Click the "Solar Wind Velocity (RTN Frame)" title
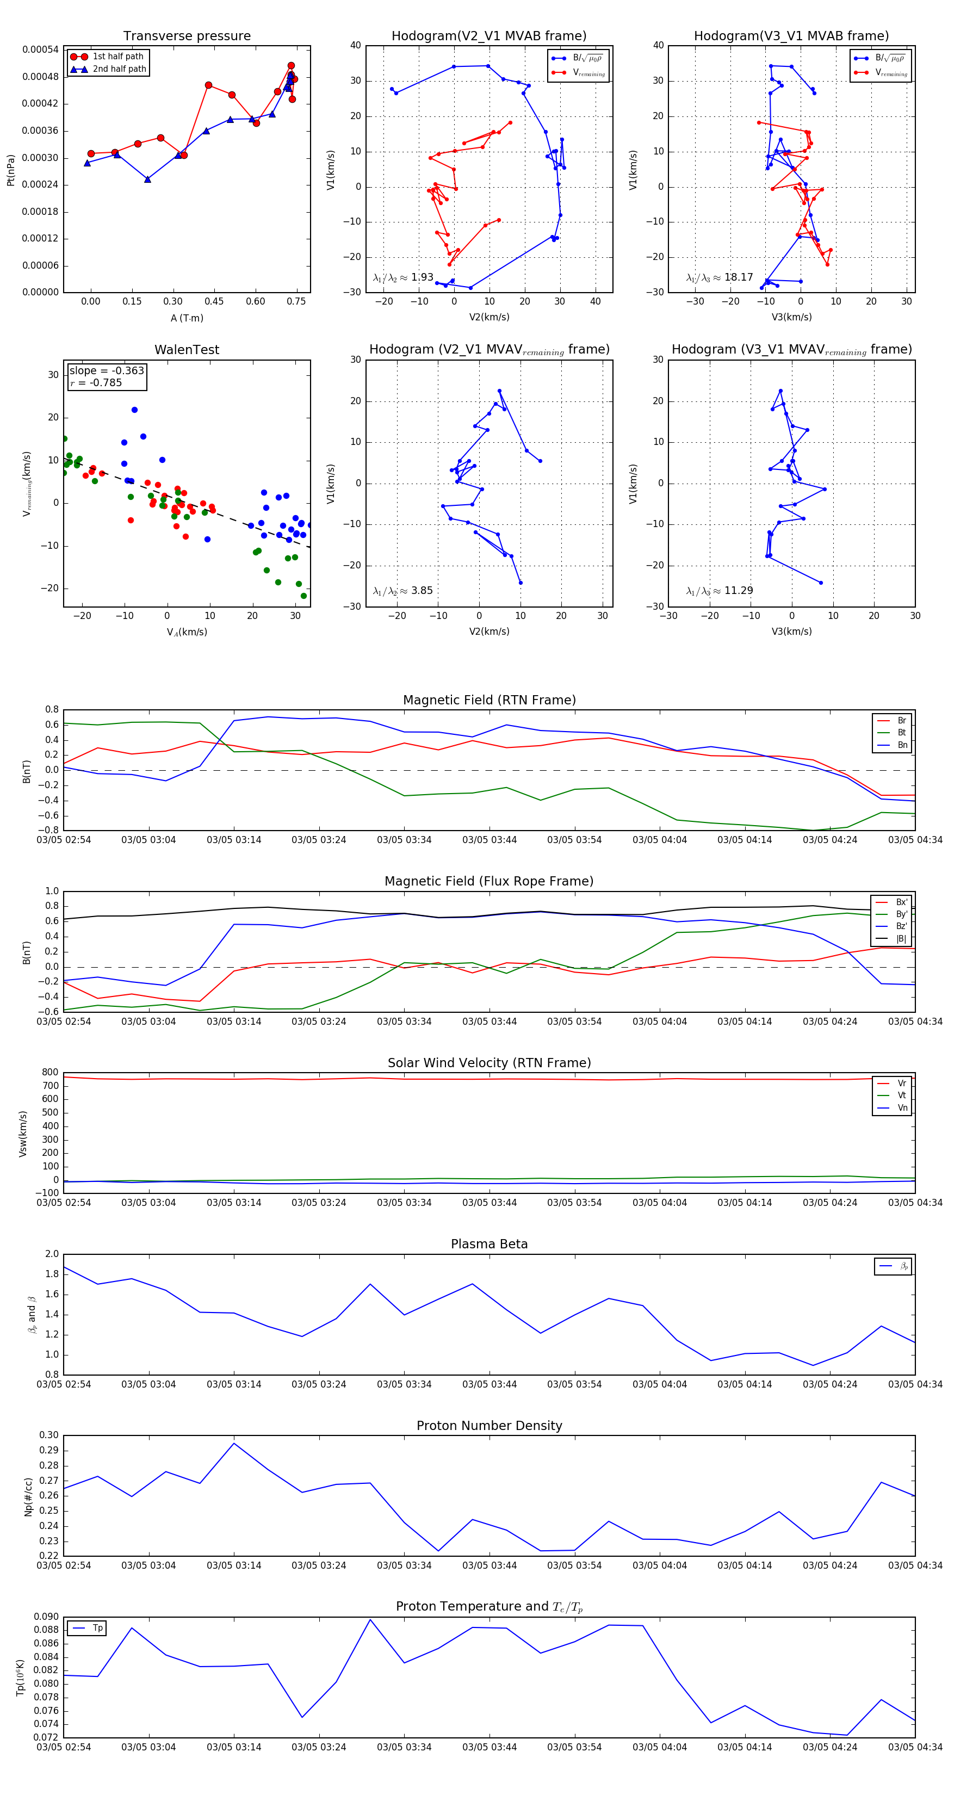 click(489, 1063)
